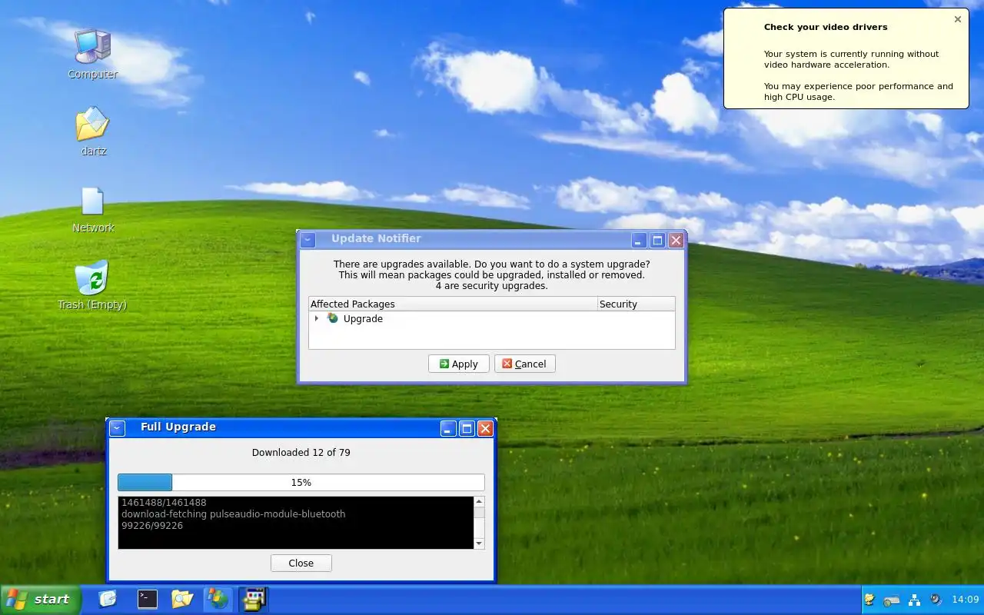Screen dimensions: 984x615
Task: Click the log scrollbar up arrow
Action: point(479,501)
